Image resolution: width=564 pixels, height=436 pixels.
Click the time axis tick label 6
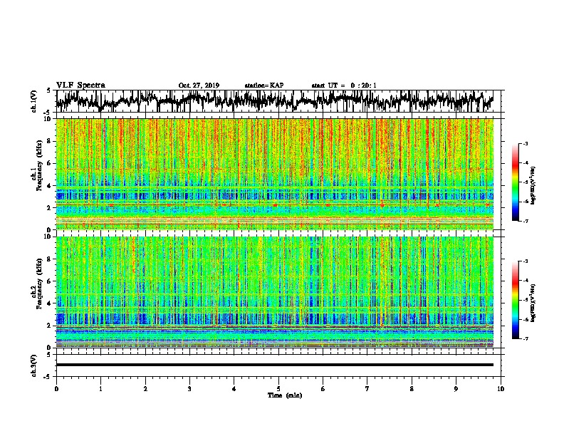323,389
